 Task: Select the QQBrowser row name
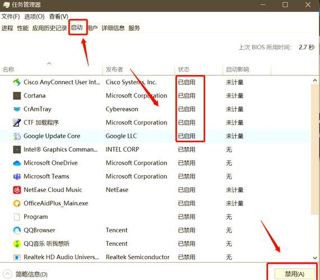pos(39,230)
